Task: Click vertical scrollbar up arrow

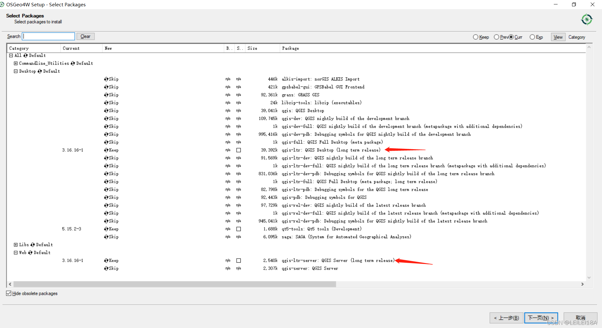Action: coord(589,47)
